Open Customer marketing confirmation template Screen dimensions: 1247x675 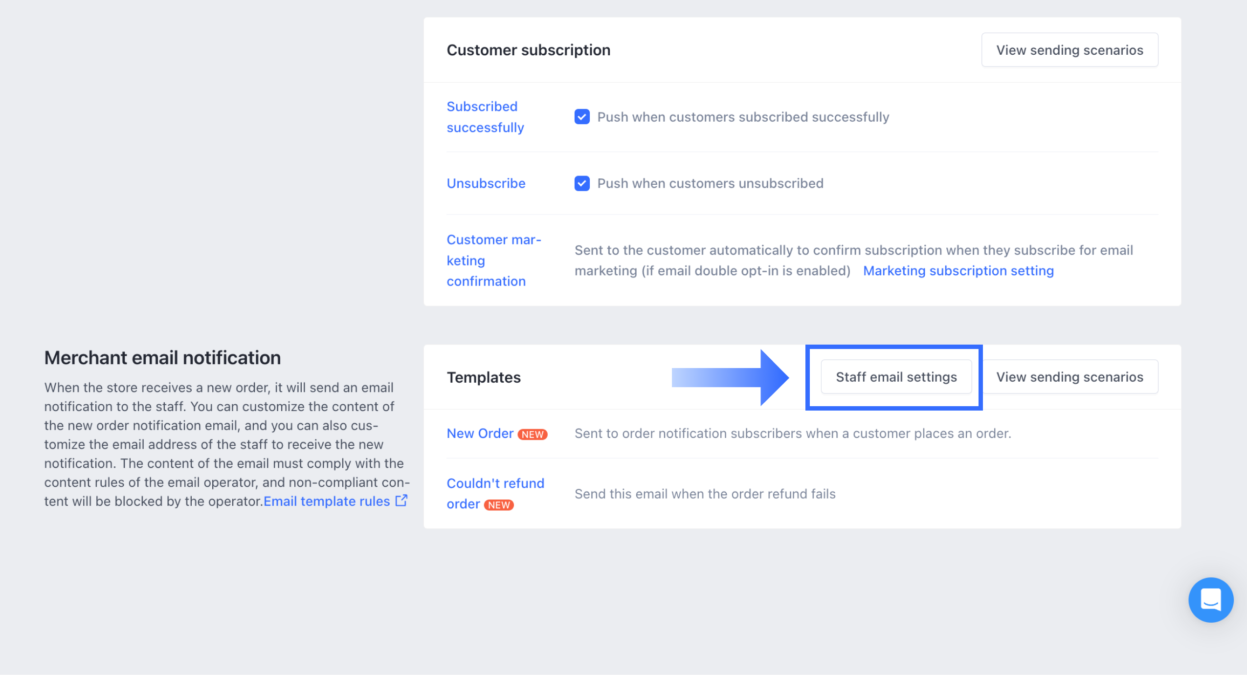[493, 261]
